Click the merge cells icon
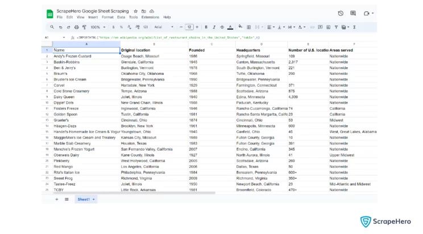The height and width of the screenshot is (234, 423). (257, 27)
